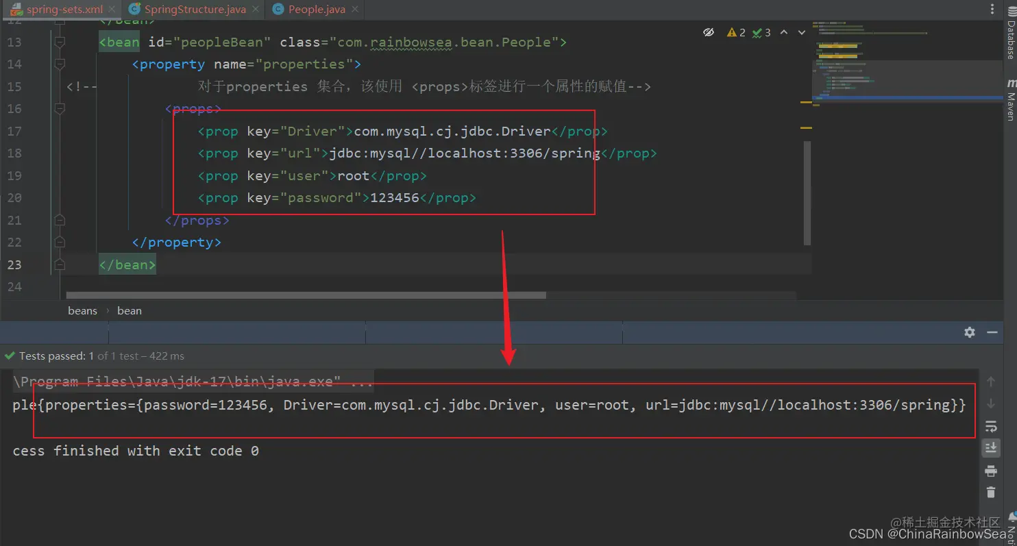Click line number 18 in gutter
The image size is (1017, 546).
pyautogui.click(x=14, y=153)
